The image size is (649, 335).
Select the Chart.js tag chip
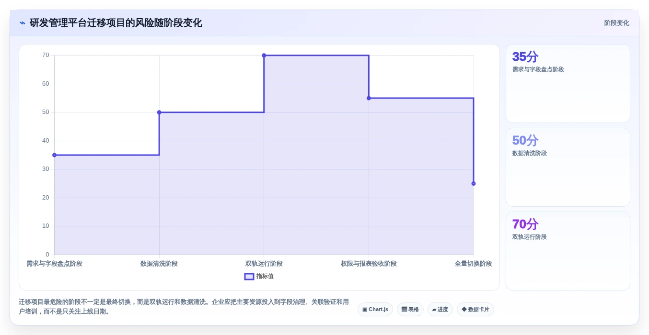pyautogui.click(x=375, y=310)
